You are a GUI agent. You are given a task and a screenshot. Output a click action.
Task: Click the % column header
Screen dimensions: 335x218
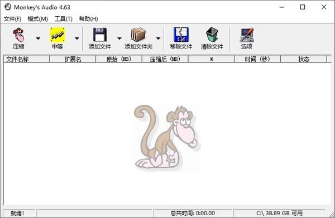[211, 59]
